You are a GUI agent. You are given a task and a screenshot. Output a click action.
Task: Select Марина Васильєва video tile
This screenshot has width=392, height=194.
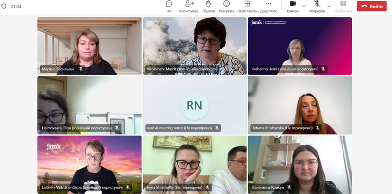click(x=89, y=46)
